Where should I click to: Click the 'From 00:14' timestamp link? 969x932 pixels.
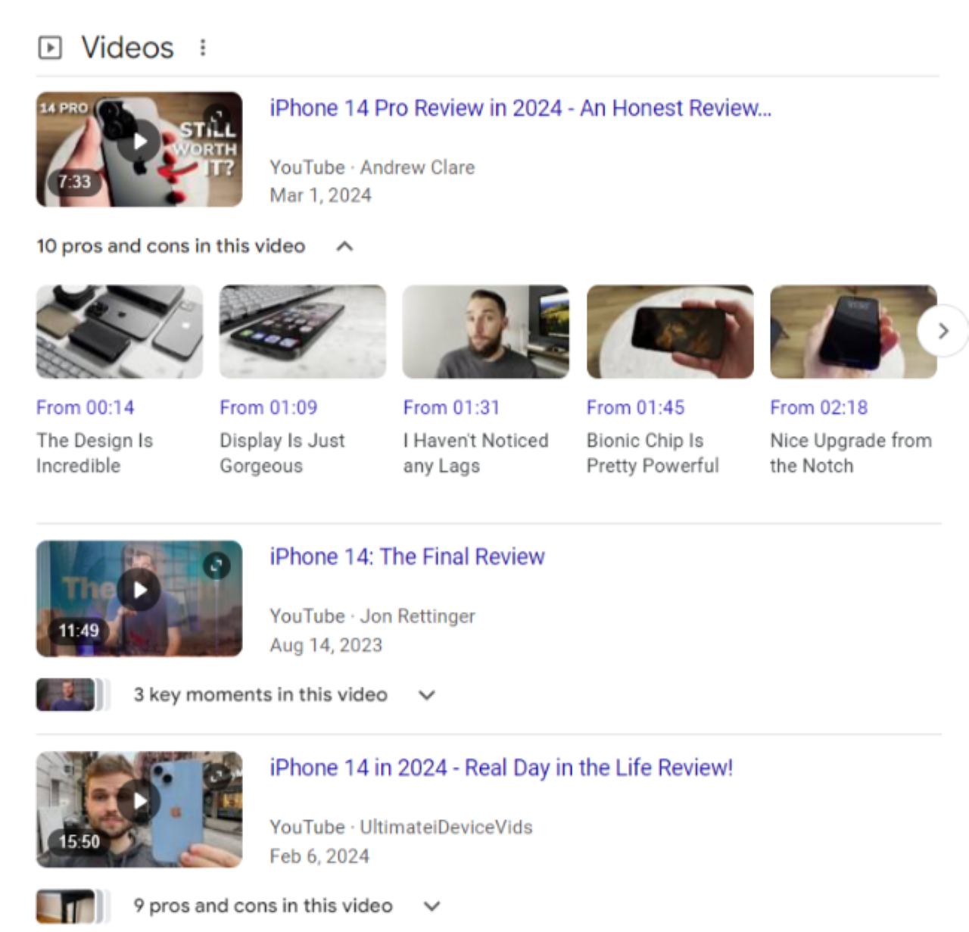pyautogui.click(x=85, y=407)
